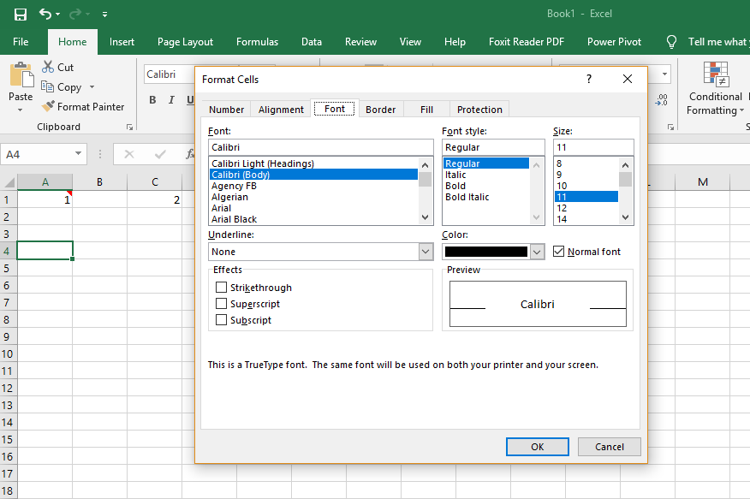Toggle Italic in the ribbon
The width and height of the screenshot is (750, 499).
171,100
